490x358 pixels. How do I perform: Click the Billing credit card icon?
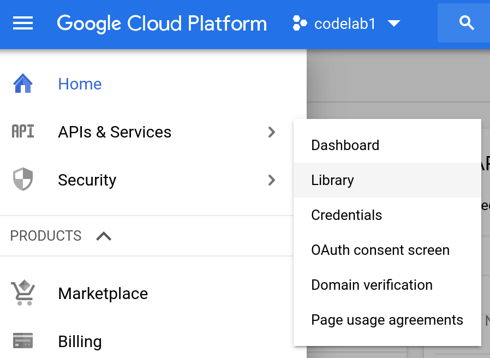tap(22, 341)
